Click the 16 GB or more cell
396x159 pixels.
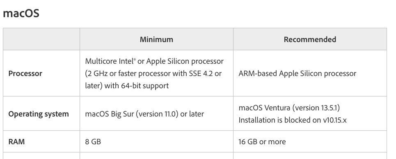tap(262, 142)
